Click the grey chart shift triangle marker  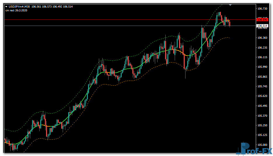(x=230, y=5)
